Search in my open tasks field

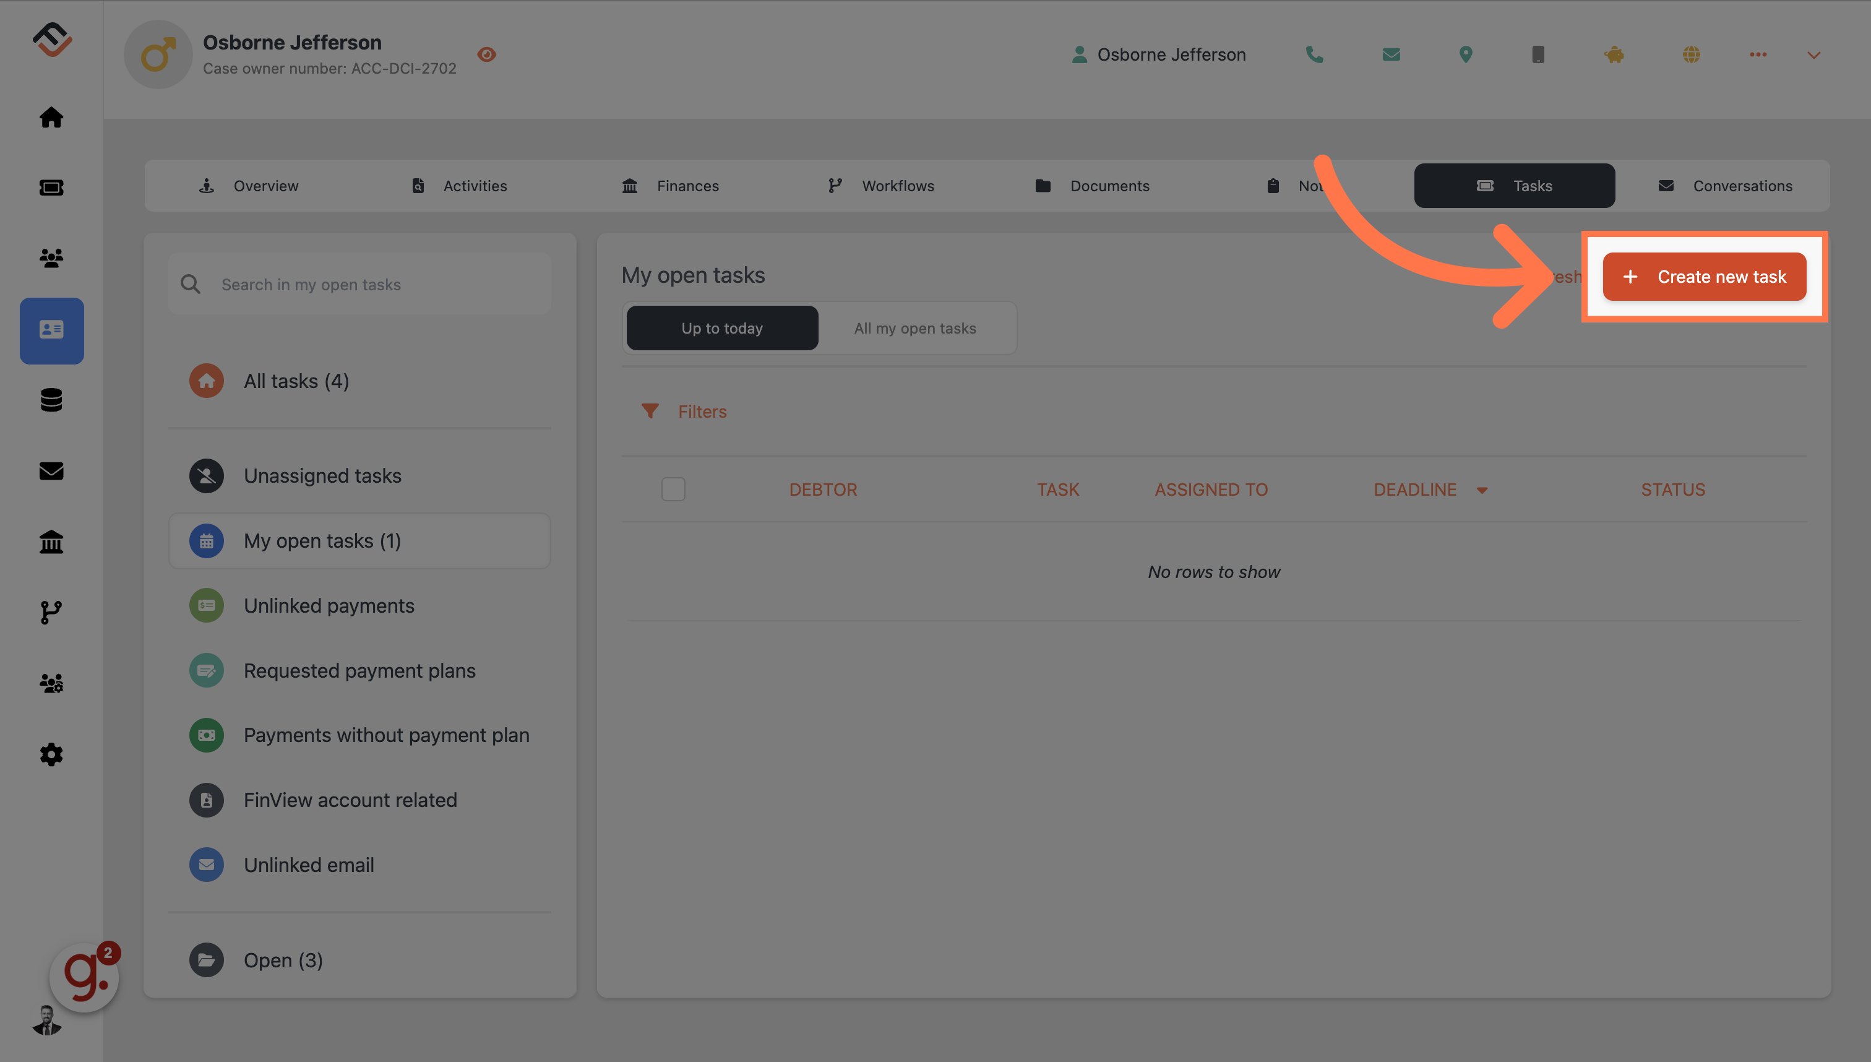pos(360,282)
